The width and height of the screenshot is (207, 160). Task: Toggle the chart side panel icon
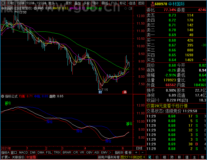pos(130,9)
